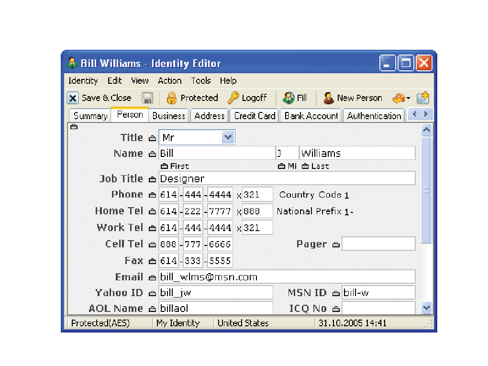Open the Title dropdown showing Mr
Image resolution: width=488 pixels, height=366 pixels.
(x=197, y=137)
